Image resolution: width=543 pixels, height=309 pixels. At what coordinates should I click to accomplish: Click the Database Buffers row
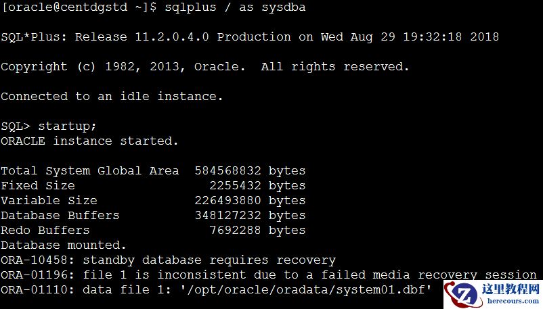(x=153, y=215)
